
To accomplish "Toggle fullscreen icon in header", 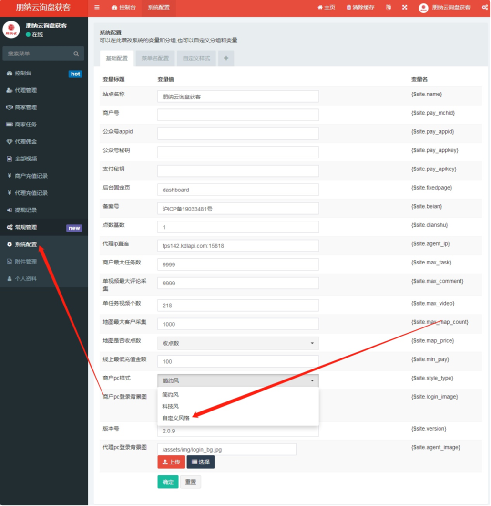I will coord(405,8).
